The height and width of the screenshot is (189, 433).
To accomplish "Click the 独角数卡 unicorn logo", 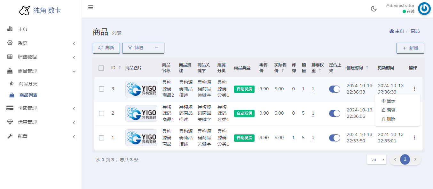I will pyautogui.click(x=24, y=11).
